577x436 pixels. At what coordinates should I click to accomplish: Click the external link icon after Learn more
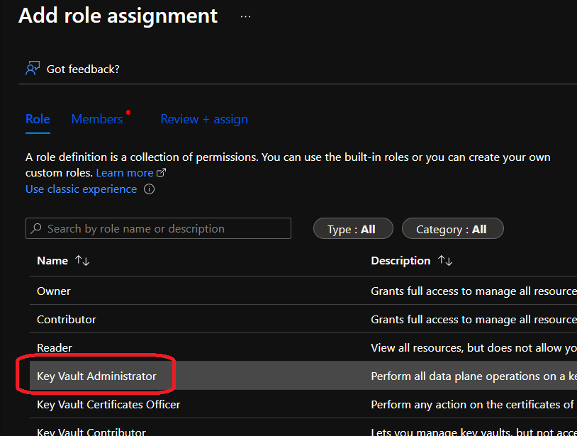(x=162, y=173)
